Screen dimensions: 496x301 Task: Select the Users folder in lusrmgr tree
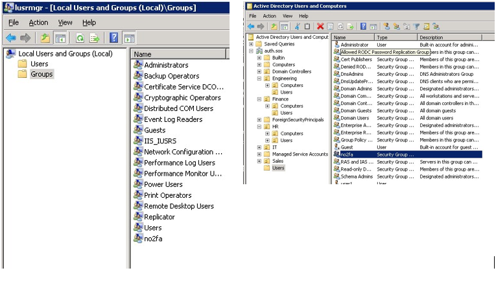[x=39, y=64]
